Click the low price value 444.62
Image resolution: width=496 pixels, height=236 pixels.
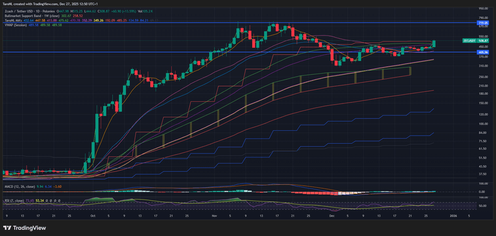click(x=91, y=11)
